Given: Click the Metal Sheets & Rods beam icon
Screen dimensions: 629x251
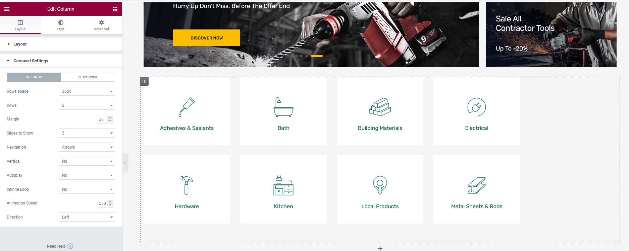Looking at the screenshot, I should 477,185.
